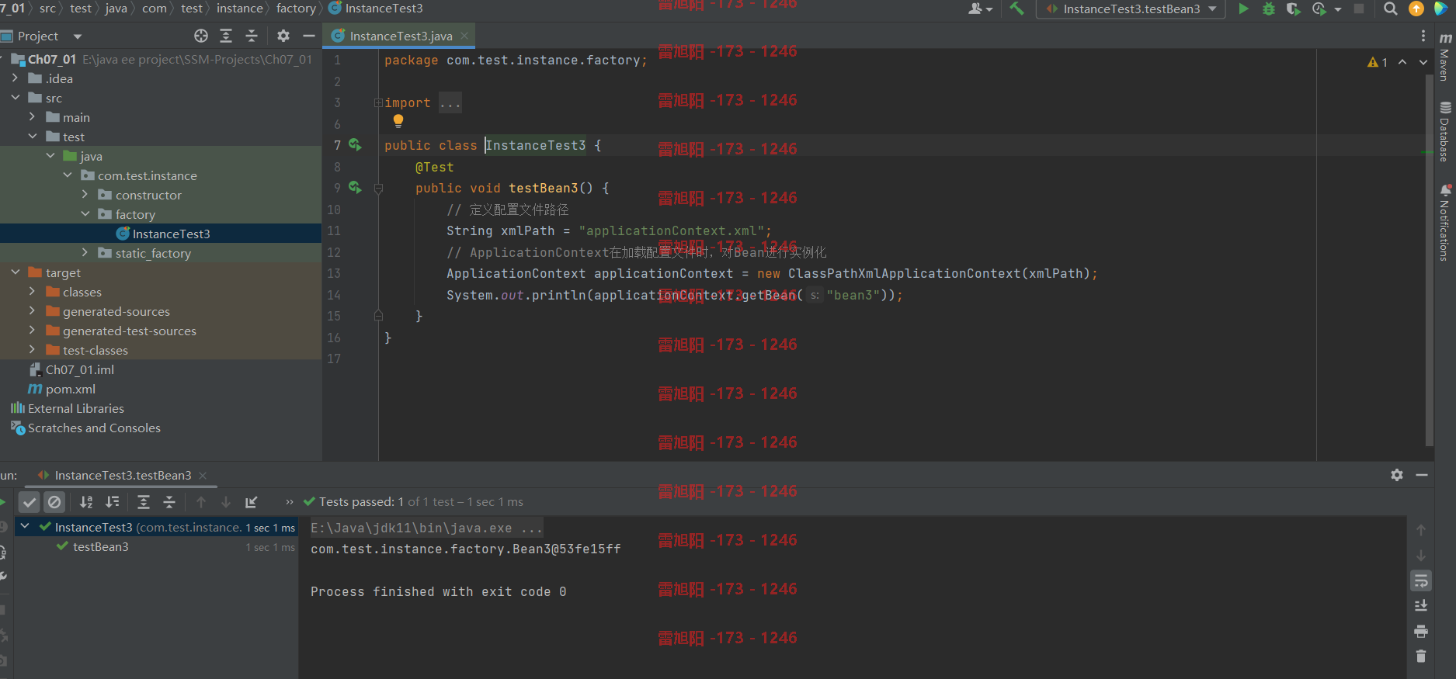Select opened file target icon in Project panel
Image resolution: width=1456 pixels, height=679 pixels.
tap(201, 36)
